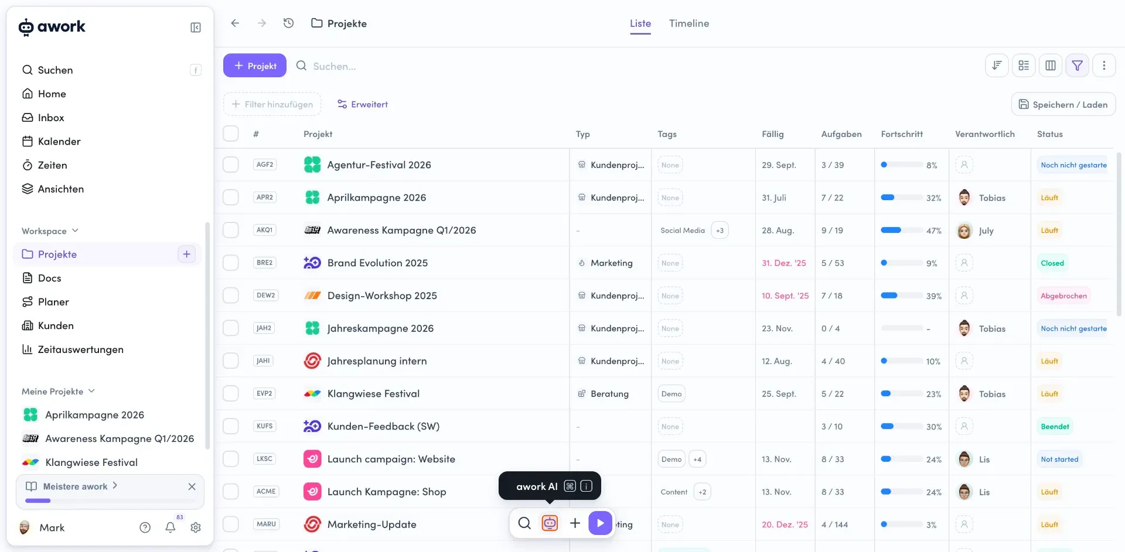Go forward with the right arrow
1125x552 pixels.
262,23
